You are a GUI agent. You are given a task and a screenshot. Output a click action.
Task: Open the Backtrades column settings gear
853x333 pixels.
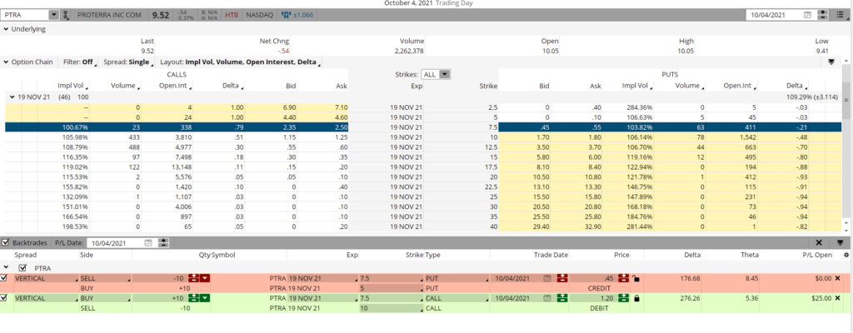coord(846,254)
